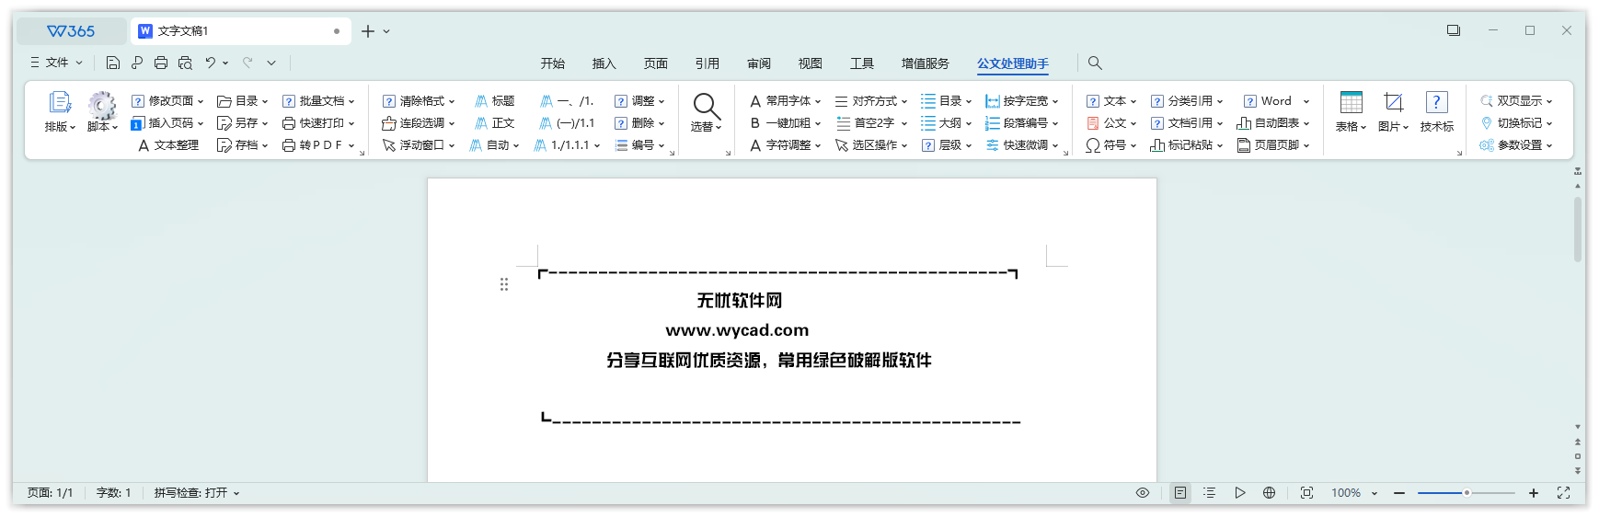
Task: Open the 文件 menu dropdown
Action: (57, 63)
